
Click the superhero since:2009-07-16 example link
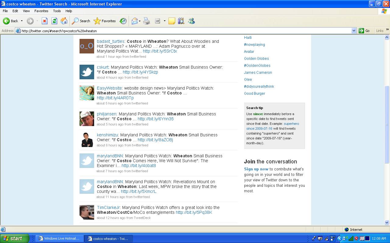click(273, 126)
